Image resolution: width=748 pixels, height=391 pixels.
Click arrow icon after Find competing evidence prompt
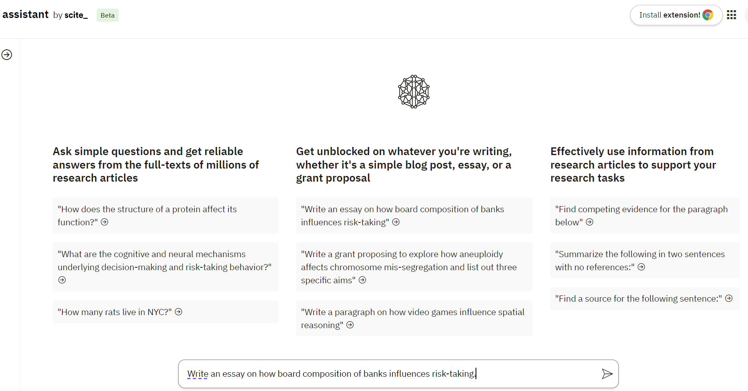[x=590, y=222]
